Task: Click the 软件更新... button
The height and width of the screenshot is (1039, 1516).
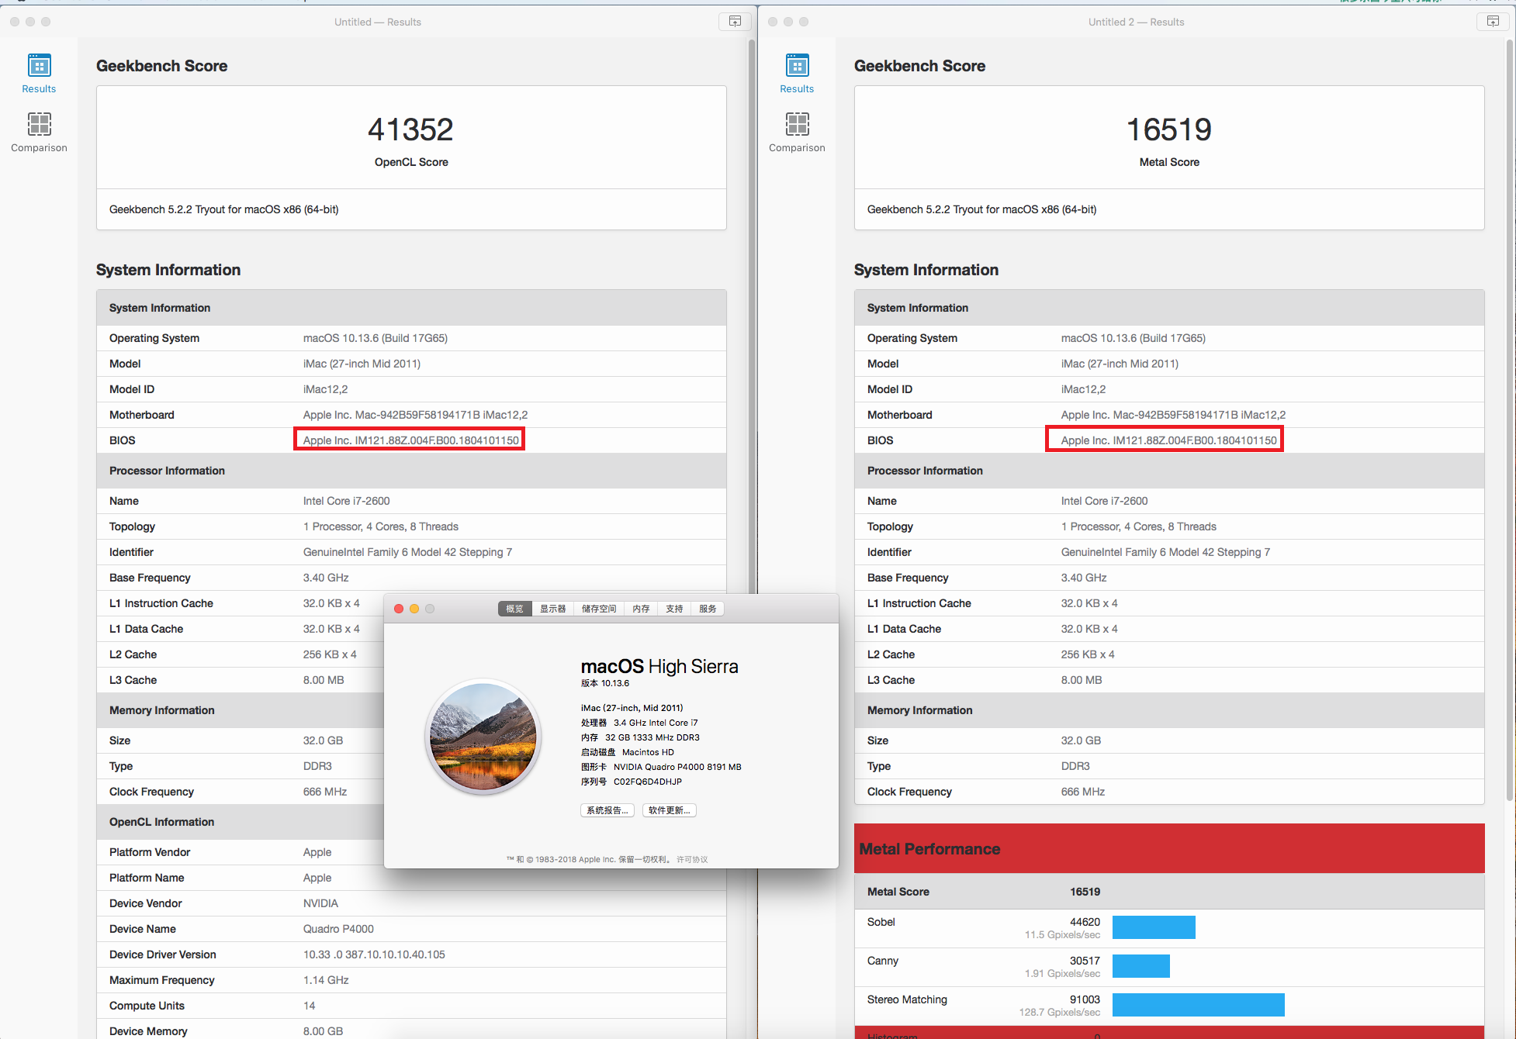Action: coord(669,810)
